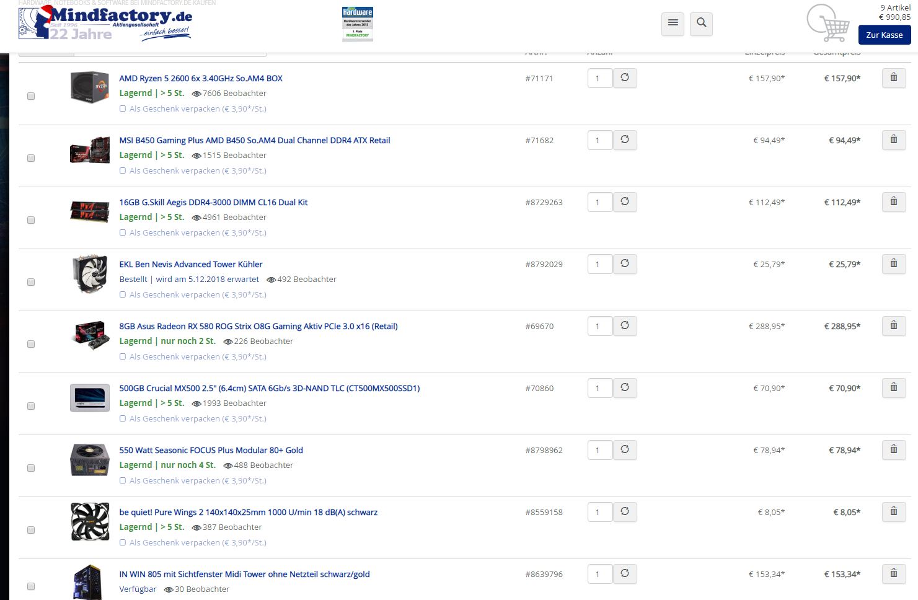The height and width of the screenshot is (600, 918).
Task: Enable gift wrapping for Crucial MX500 SSD
Action: [123, 418]
